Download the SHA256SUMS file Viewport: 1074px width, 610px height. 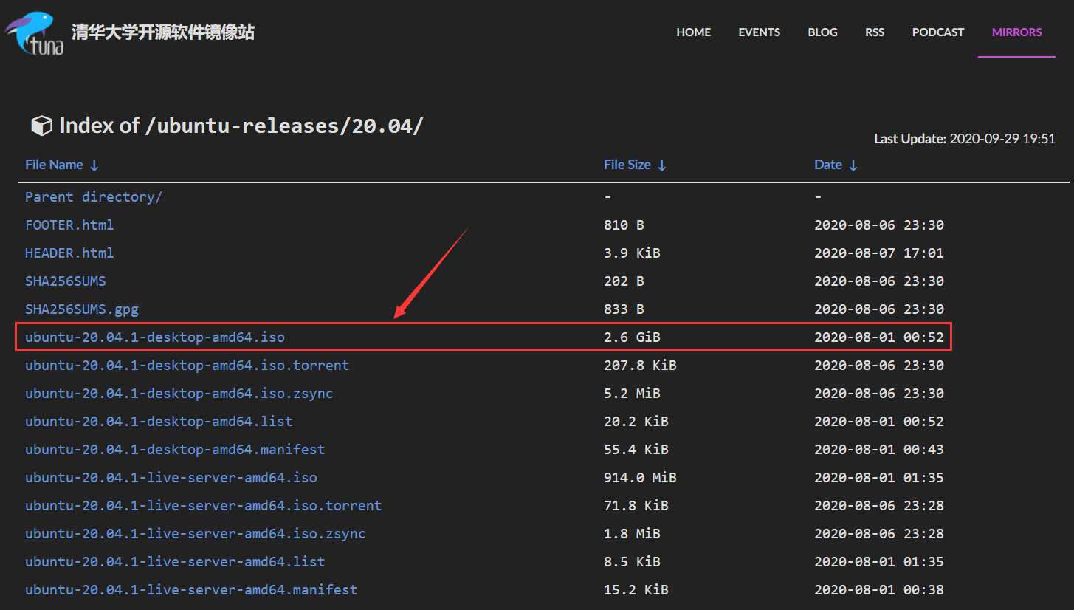click(x=66, y=281)
